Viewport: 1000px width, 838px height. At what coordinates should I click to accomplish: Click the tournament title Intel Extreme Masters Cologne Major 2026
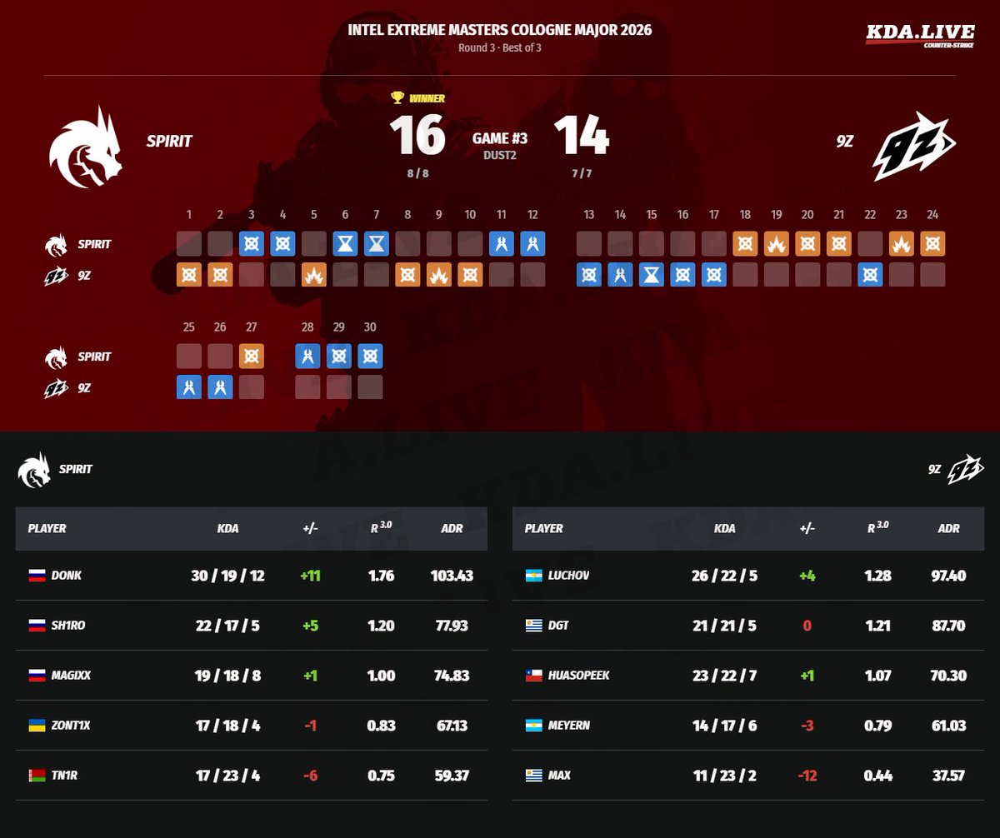(x=500, y=30)
